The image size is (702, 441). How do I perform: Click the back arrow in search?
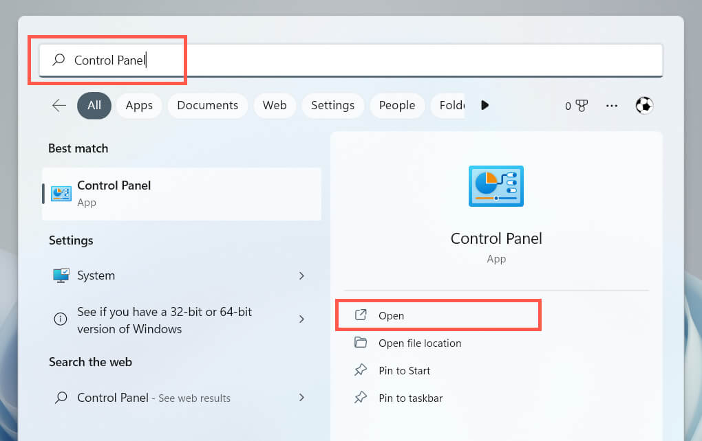59,105
